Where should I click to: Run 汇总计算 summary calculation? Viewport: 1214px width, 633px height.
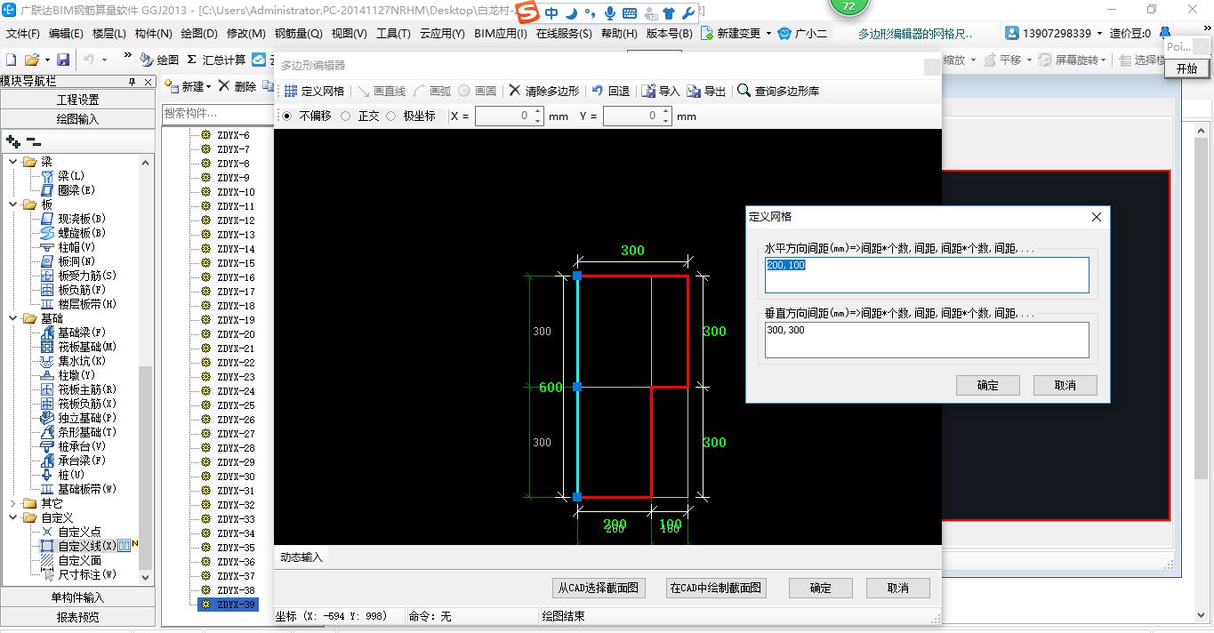tap(216, 60)
